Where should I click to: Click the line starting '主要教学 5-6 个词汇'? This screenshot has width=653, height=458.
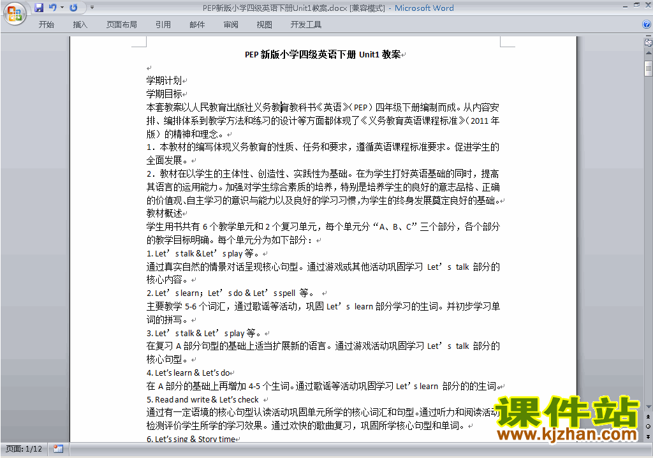323,306
